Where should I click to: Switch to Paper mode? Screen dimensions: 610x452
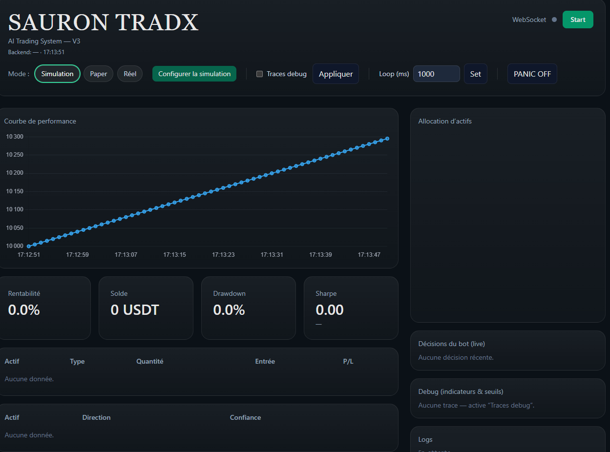coord(99,74)
